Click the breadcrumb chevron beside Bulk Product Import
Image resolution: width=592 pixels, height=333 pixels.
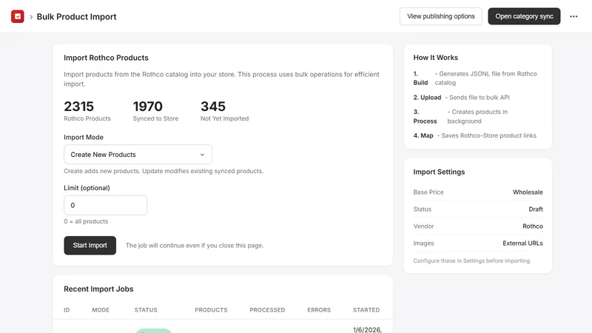tap(31, 17)
